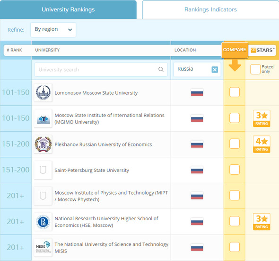Open MGIMO's 3-star rating badge

click(262, 118)
